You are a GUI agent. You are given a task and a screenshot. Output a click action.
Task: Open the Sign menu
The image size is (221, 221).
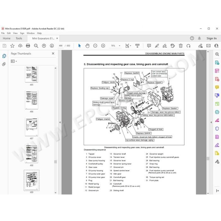click(22, 33)
